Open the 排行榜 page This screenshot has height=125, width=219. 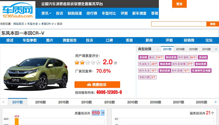point(92,13)
